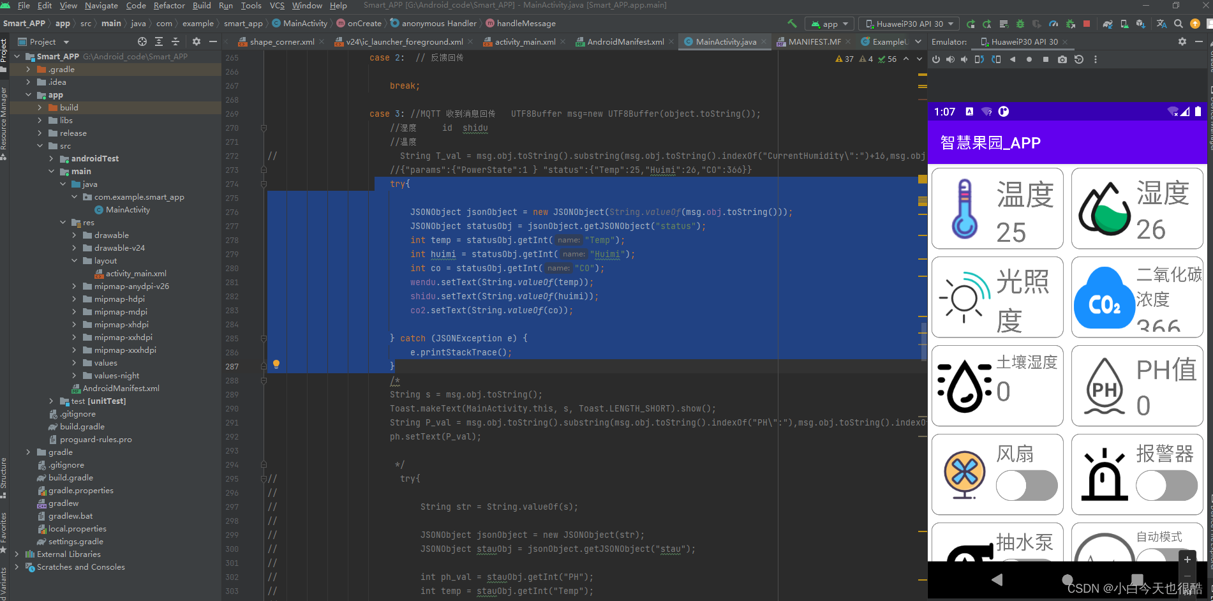Click the quick-fix lightbulb on line 287
The image size is (1213, 601).
pos(276,364)
